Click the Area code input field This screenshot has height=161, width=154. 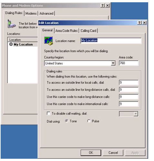coord(129,63)
